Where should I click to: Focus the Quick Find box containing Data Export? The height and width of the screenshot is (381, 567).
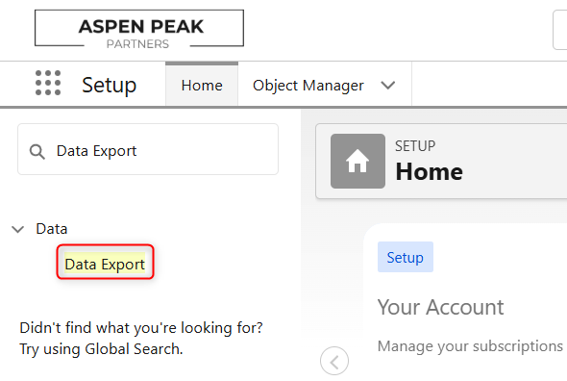tap(148, 149)
